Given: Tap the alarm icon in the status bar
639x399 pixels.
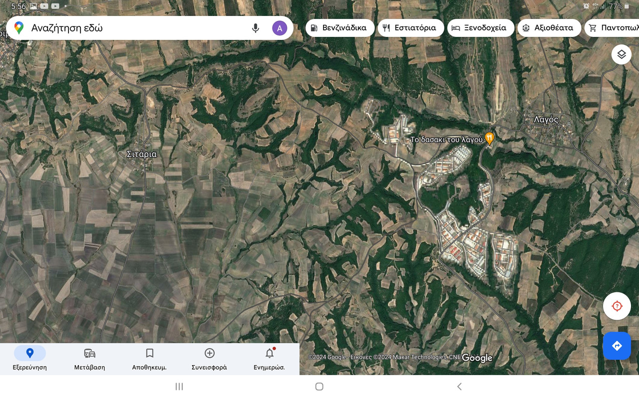Looking at the screenshot, I should click(x=586, y=6).
